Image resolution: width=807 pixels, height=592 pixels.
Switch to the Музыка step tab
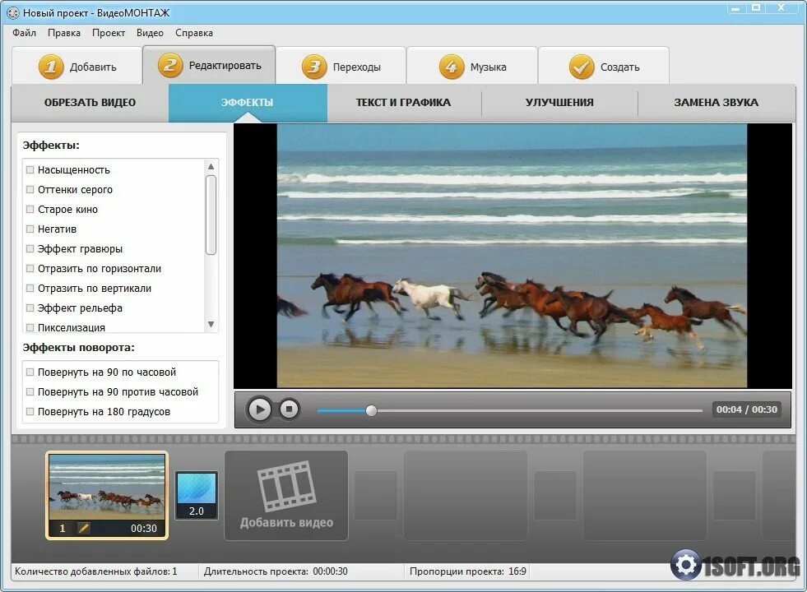pos(472,66)
